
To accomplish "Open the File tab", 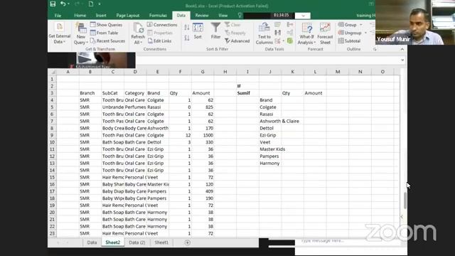I will point(58,16).
